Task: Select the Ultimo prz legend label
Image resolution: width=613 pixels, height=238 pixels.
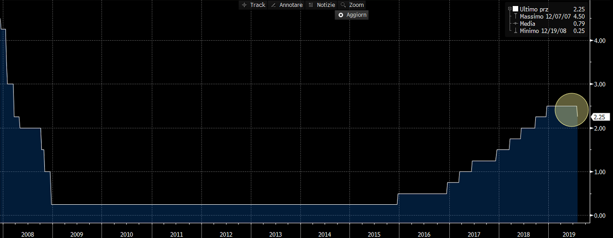Action: [x=534, y=9]
